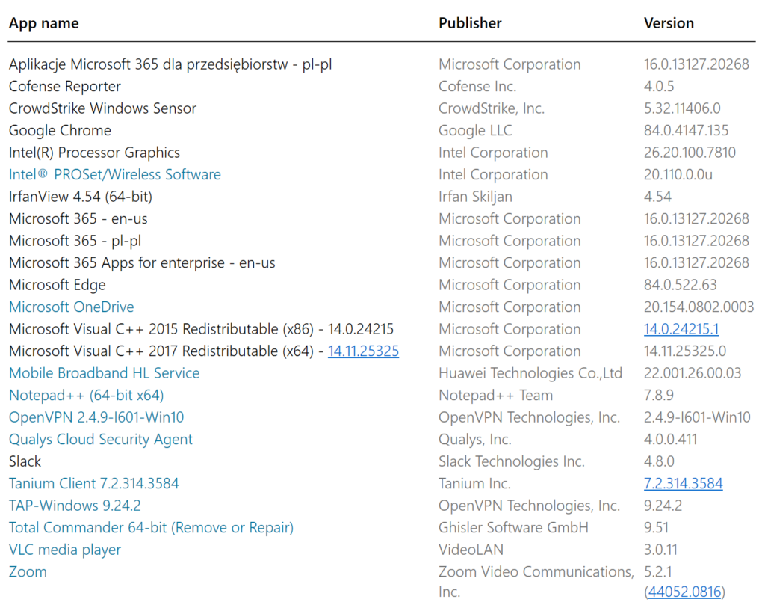
Task: Click Intel graphics version 26.20.100.7810
Action: point(690,153)
